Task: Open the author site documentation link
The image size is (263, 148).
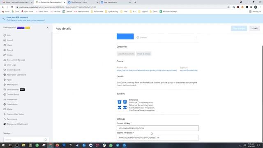Action: pyautogui.click(x=147, y=70)
